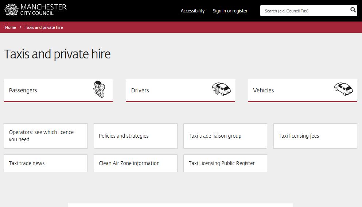The height and width of the screenshot is (207, 362).
Task: Open Taxi licensing fees
Action: point(315,136)
